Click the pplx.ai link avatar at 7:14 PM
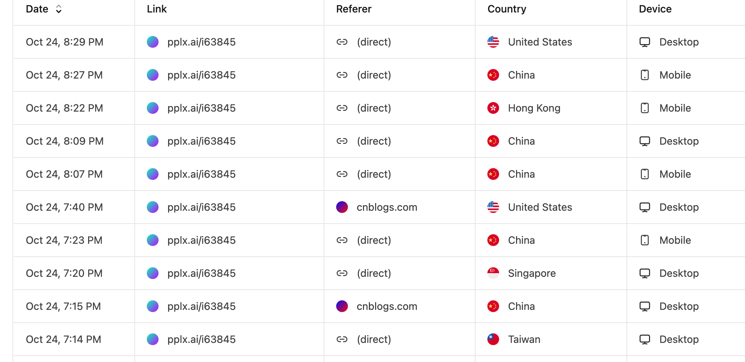 pos(153,339)
